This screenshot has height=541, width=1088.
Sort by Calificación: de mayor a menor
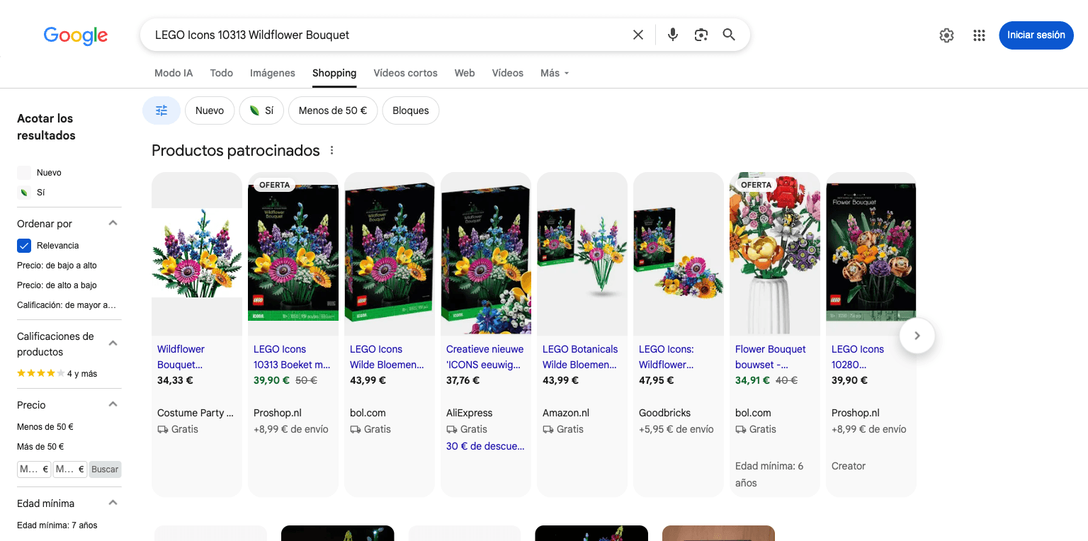(x=67, y=305)
